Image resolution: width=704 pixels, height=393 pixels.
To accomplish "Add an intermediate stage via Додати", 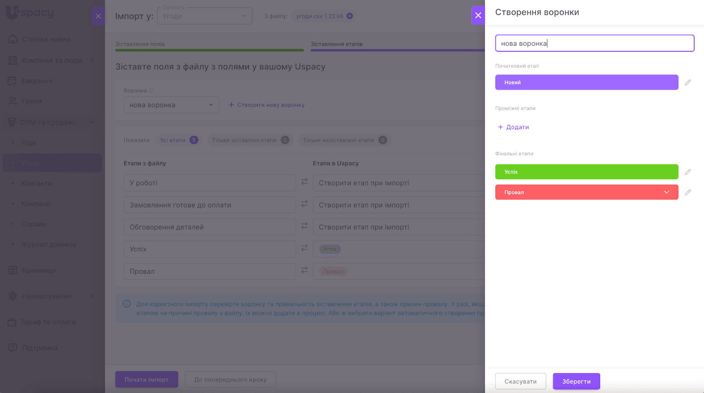I will pyautogui.click(x=513, y=127).
